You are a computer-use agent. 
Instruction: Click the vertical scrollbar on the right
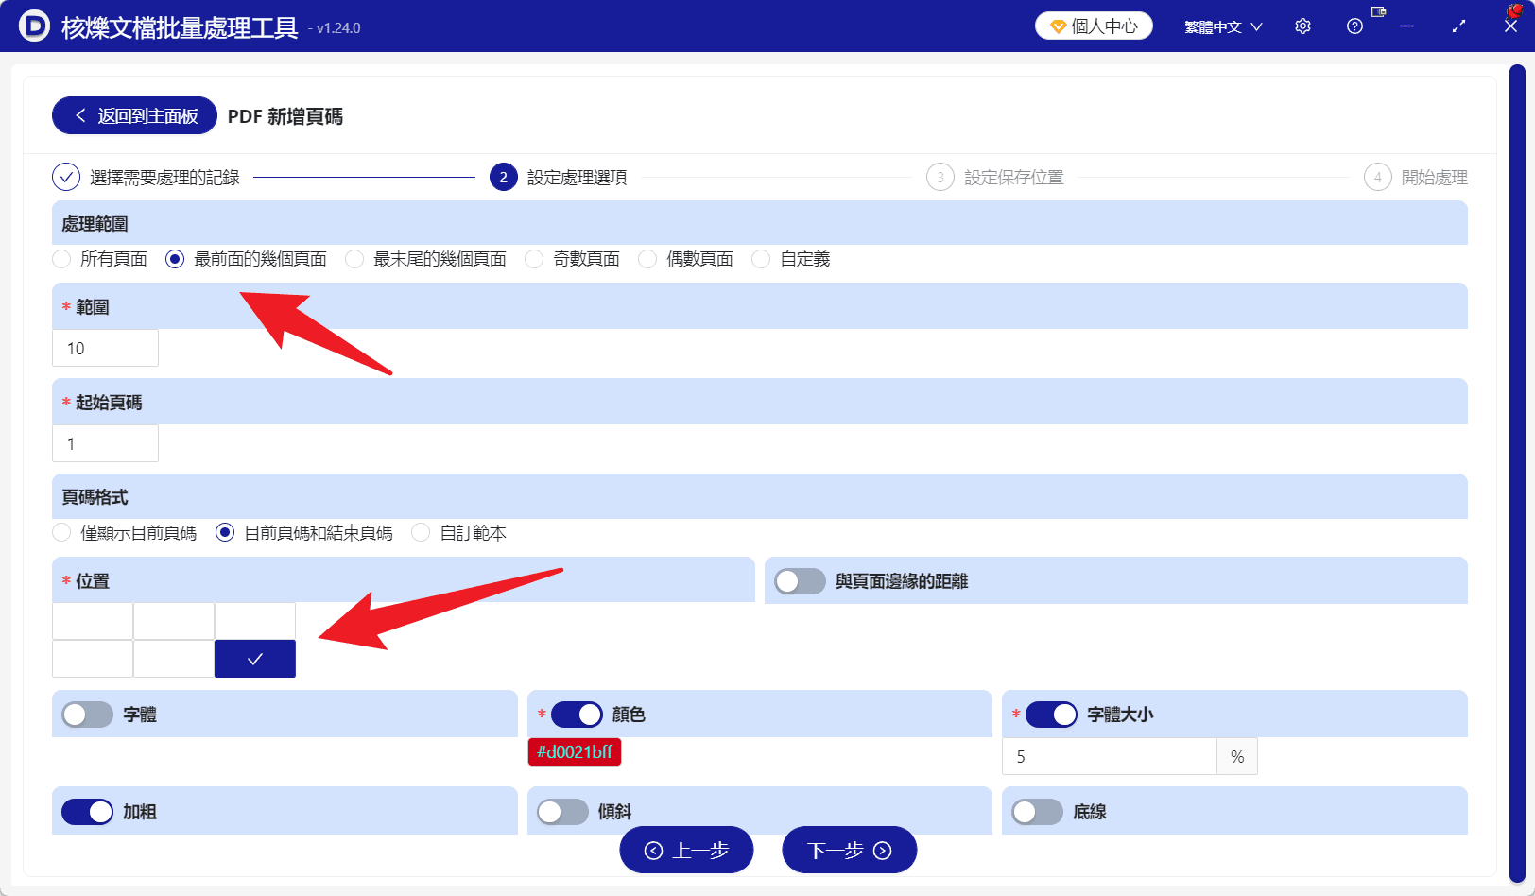(1517, 473)
